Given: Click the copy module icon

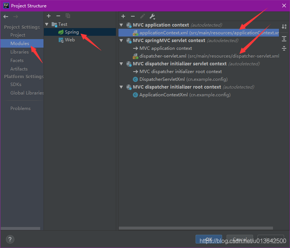Looking at the screenshot, I should coord(68,16).
